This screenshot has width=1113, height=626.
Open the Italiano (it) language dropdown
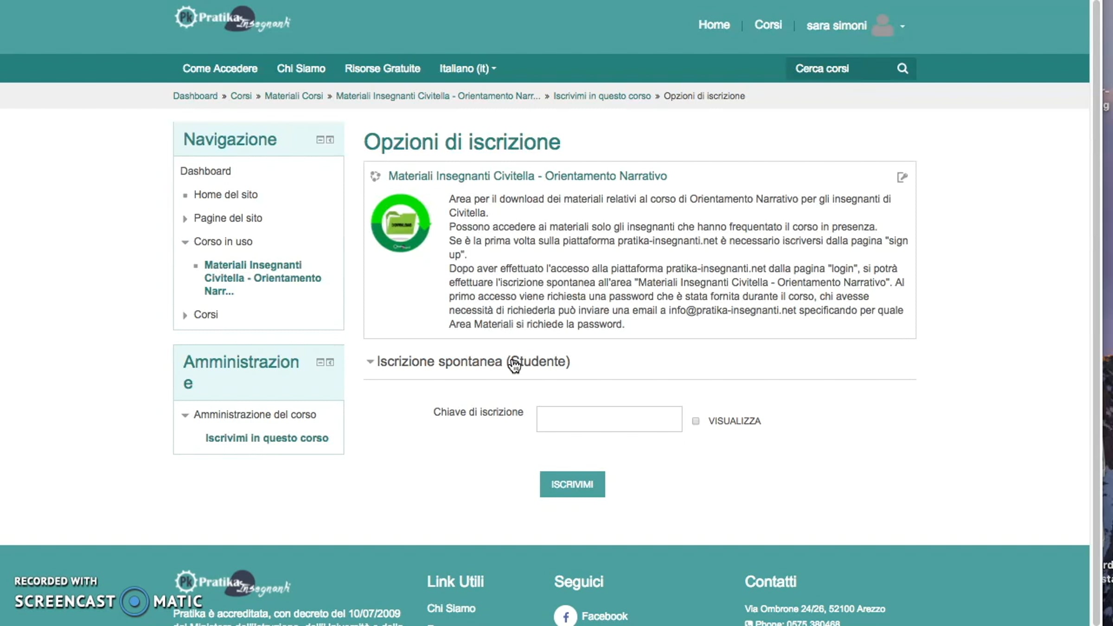(467, 69)
